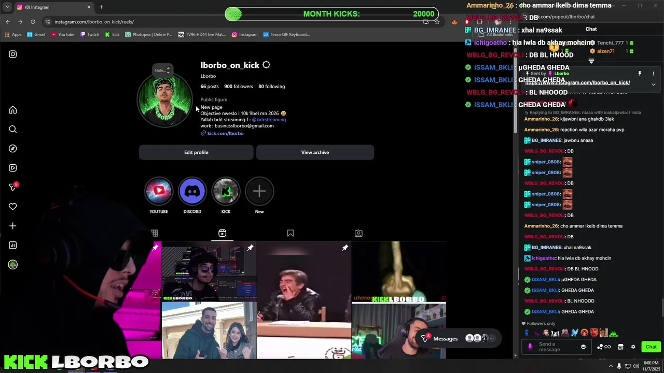This screenshot has width=664, height=373.
Task: View site information icon in address bar
Action: (x=47, y=22)
